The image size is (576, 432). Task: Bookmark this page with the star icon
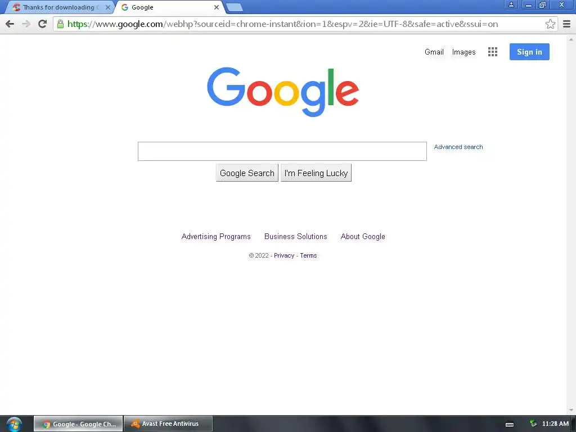click(550, 24)
